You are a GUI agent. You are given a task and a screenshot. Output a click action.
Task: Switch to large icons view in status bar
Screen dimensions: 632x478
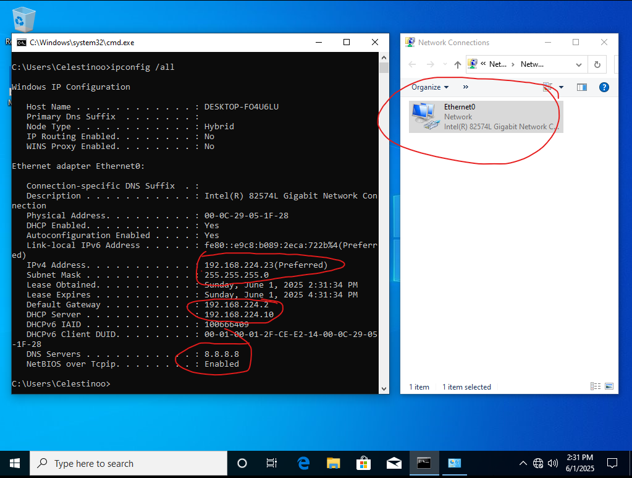point(609,386)
